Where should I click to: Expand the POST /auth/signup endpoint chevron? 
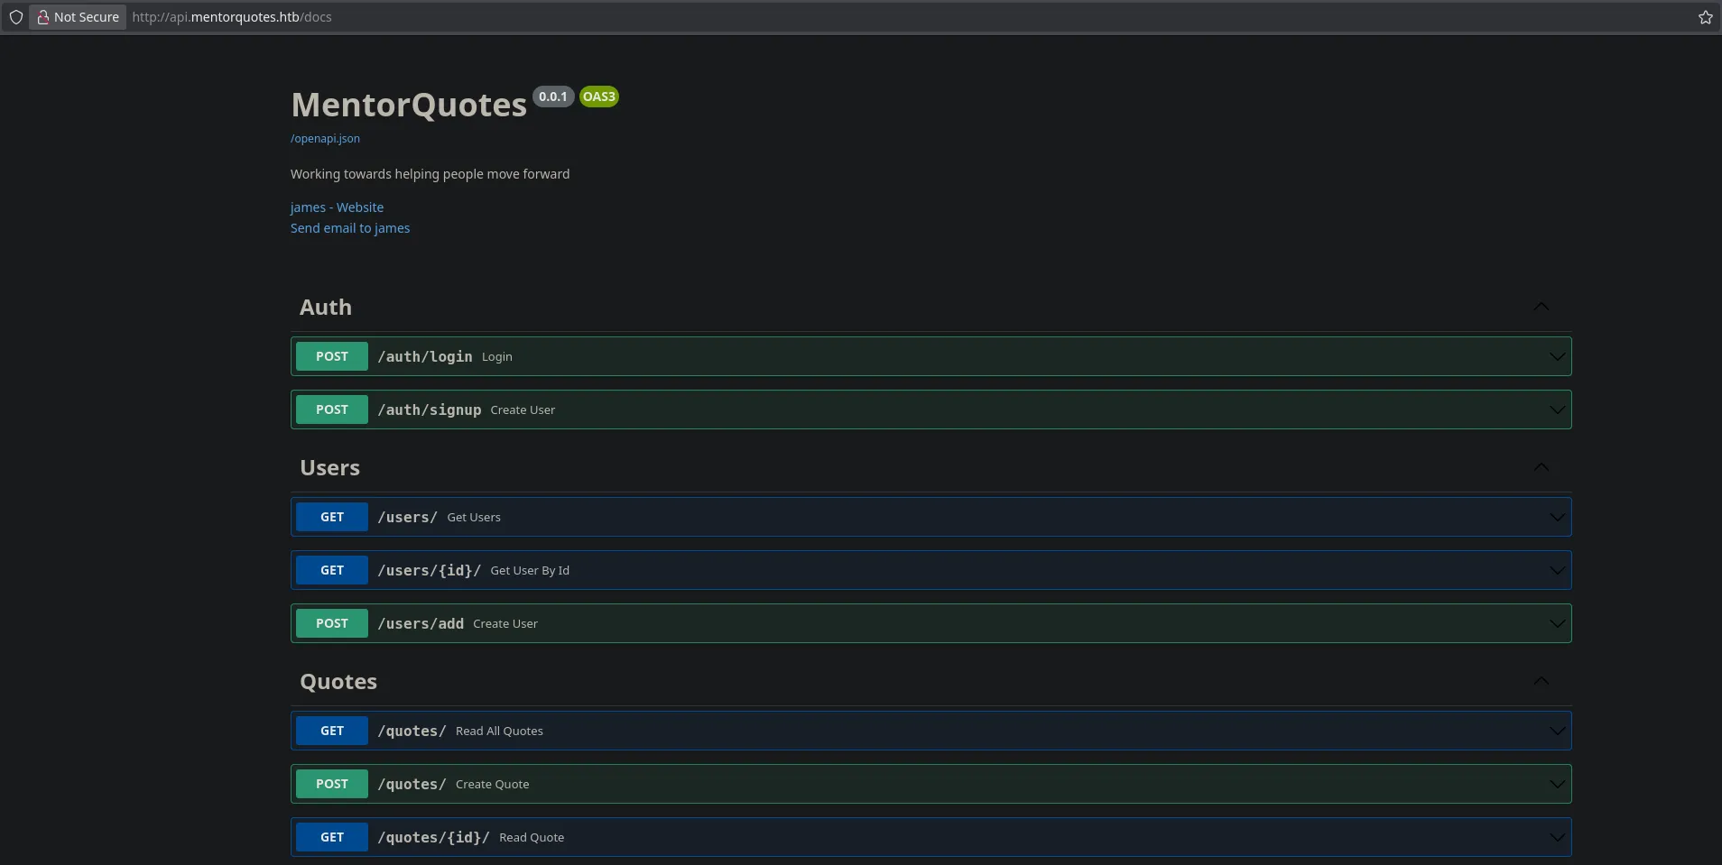1557,409
